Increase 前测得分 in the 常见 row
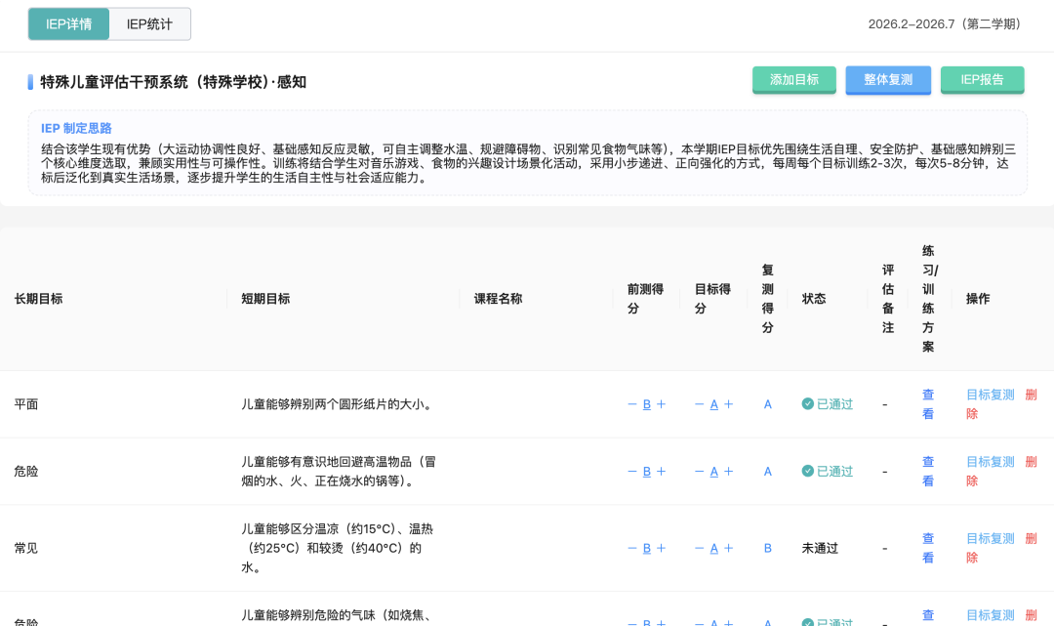The image size is (1054, 626). pyautogui.click(x=662, y=548)
